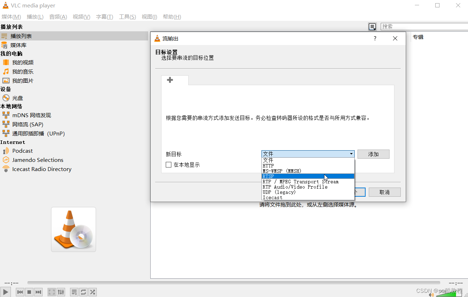The height and width of the screenshot is (297, 468).
Task: Choose RTP / MPEG Transport Stream
Action: click(308, 182)
